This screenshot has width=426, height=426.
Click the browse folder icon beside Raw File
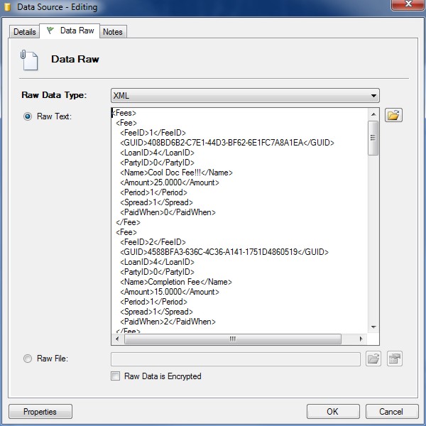tap(373, 359)
